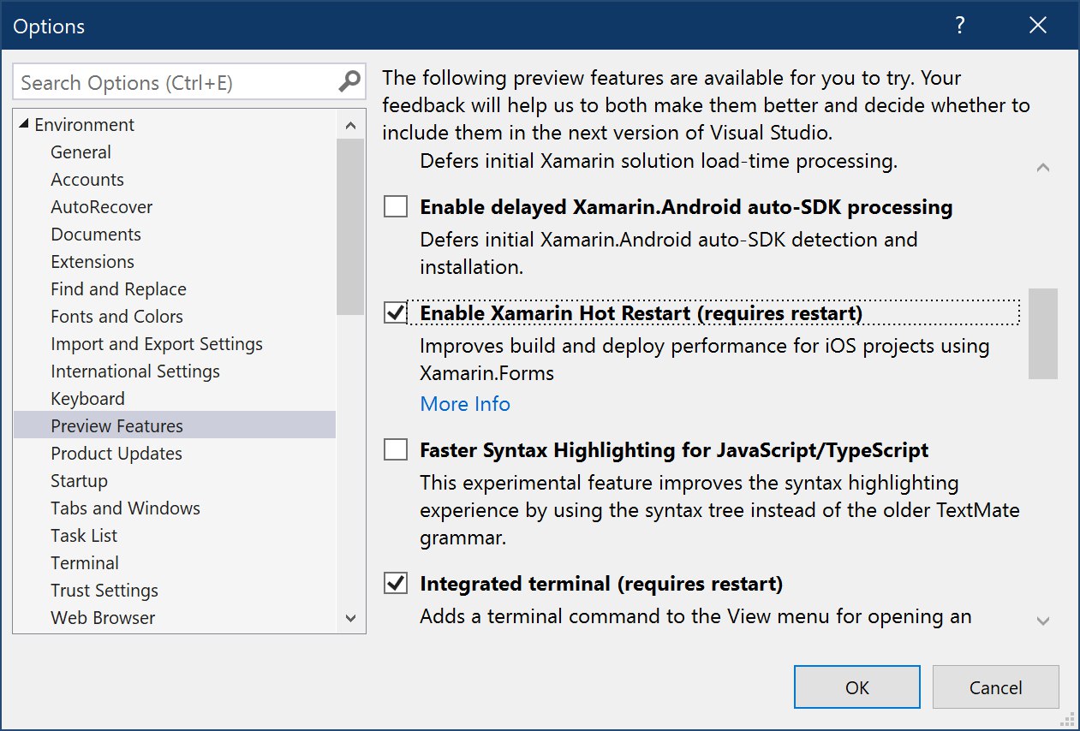Image resolution: width=1080 pixels, height=731 pixels.
Task: Open Product Updates settings
Action: point(116,454)
